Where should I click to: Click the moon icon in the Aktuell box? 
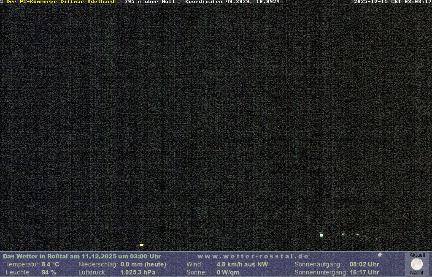[417, 264]
